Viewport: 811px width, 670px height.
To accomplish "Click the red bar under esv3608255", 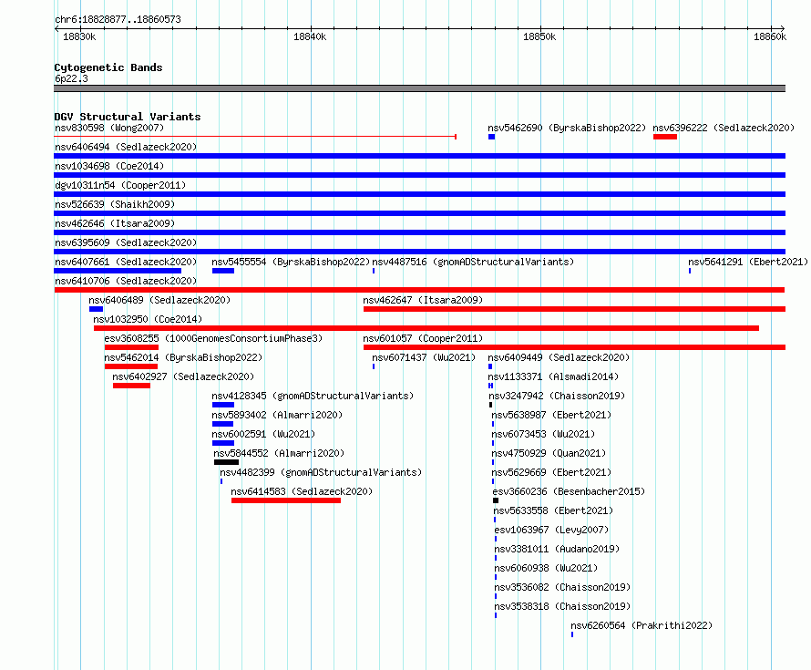I will (131, 347).
